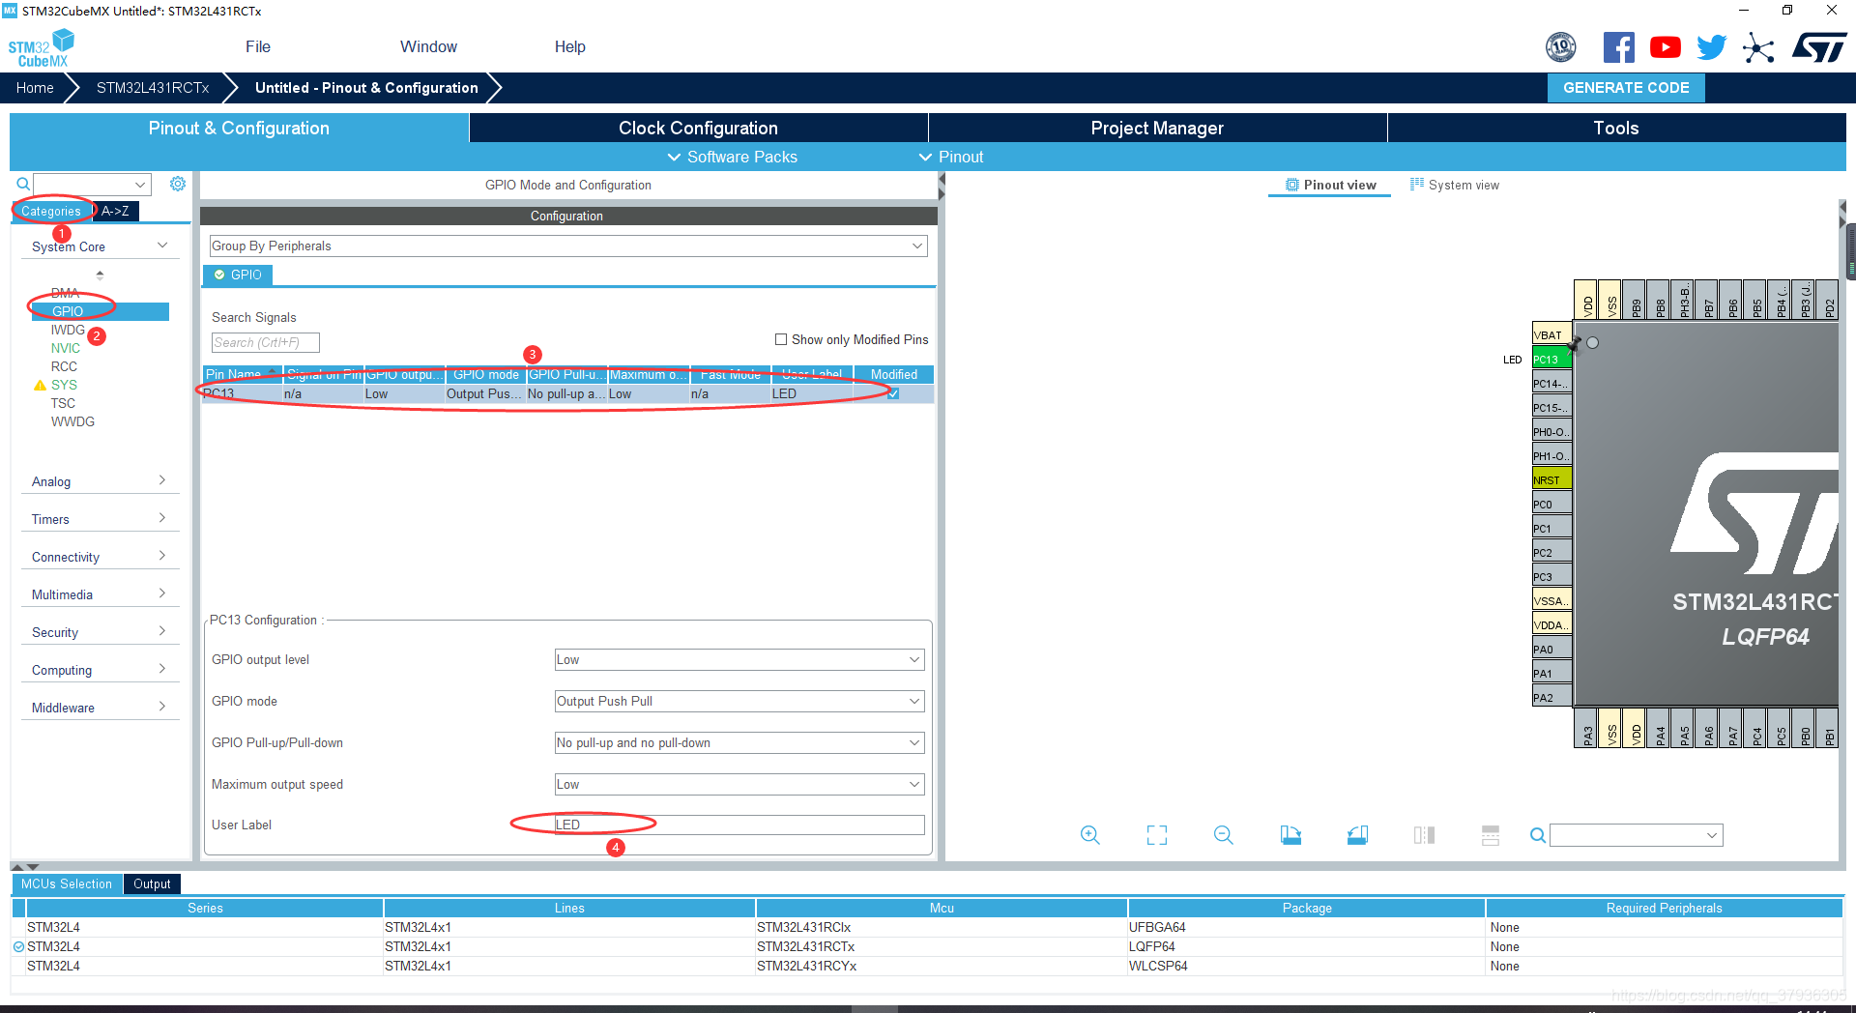
Task: Select the PA2 pin on chip
Action: tap(1552, 698)
